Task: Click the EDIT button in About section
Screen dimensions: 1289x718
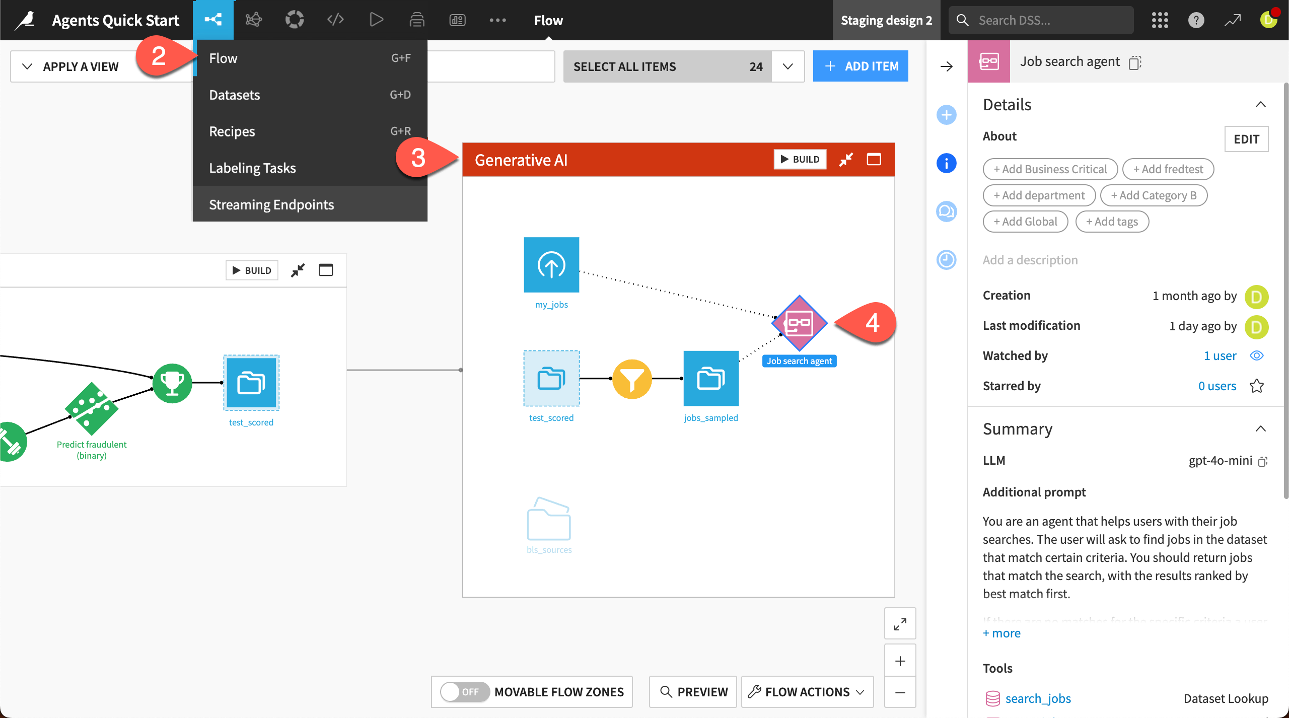Action: coord(1246,139)
